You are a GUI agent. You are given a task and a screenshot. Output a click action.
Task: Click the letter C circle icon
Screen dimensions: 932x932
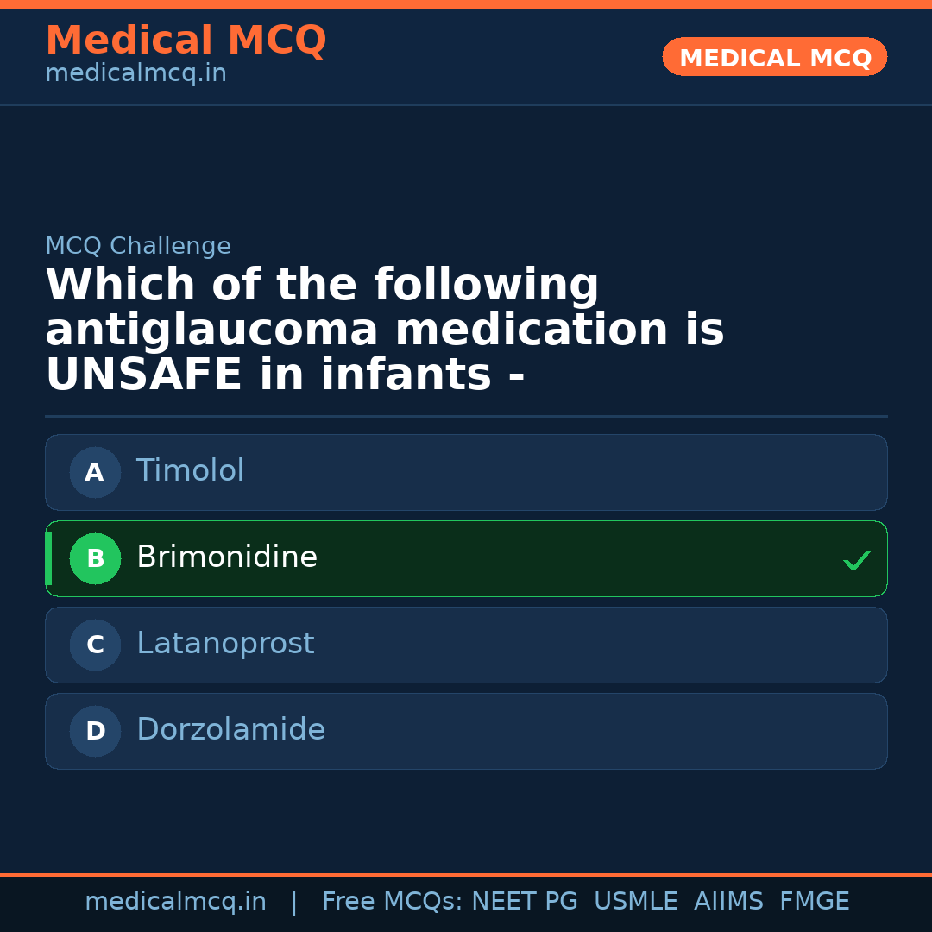(95, 645)
